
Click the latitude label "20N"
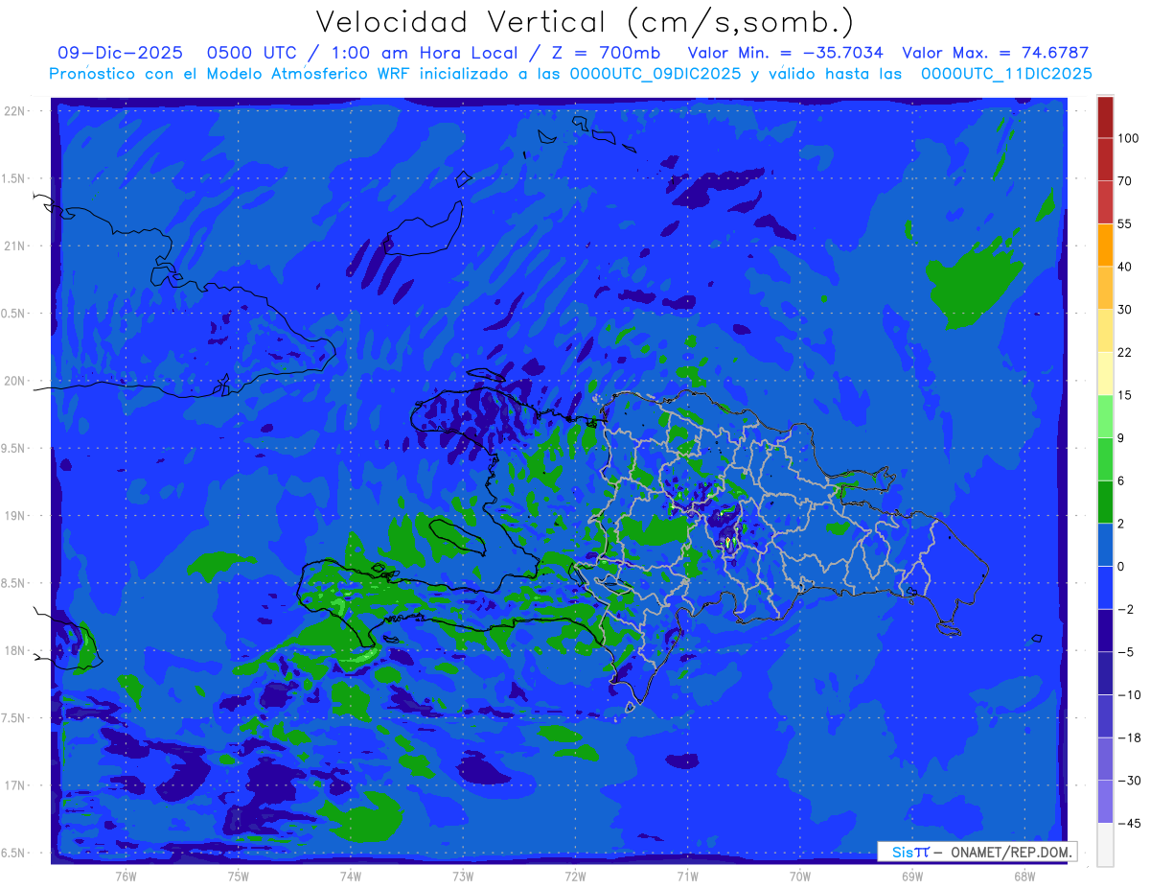point(15,381)
